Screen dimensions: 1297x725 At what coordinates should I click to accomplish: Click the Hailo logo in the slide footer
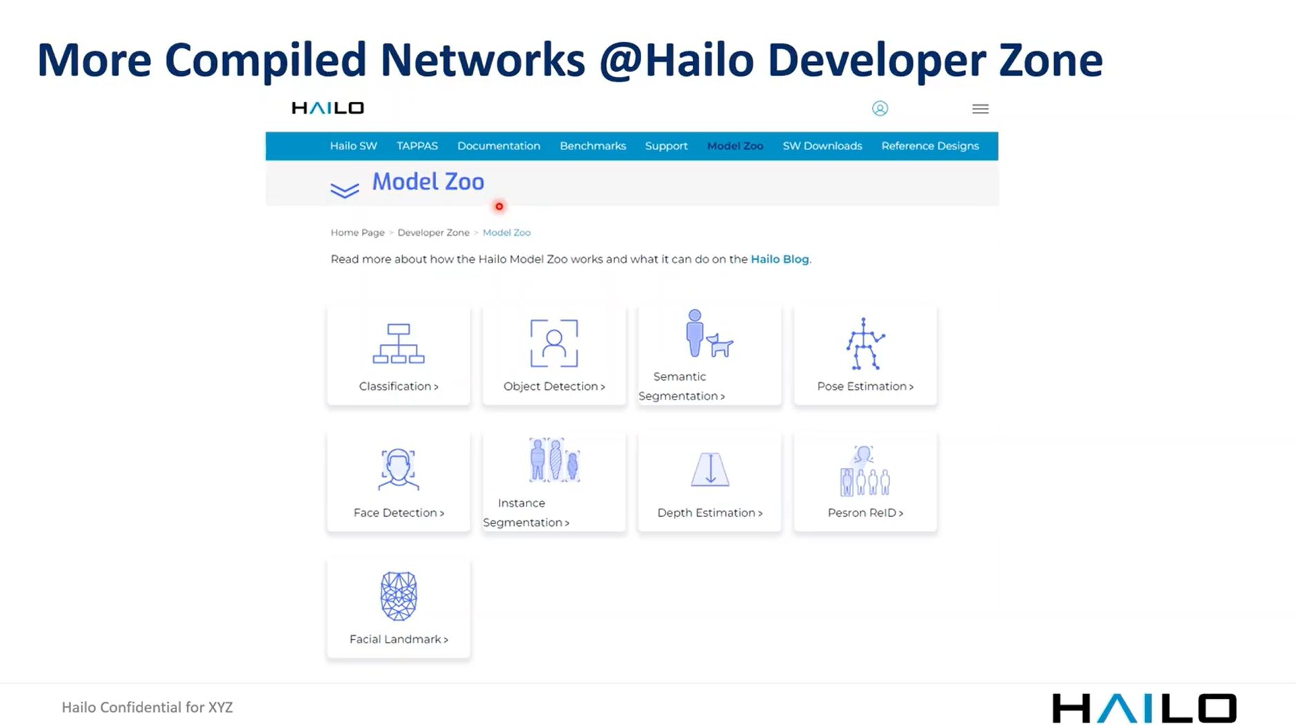click(1144, 708)
